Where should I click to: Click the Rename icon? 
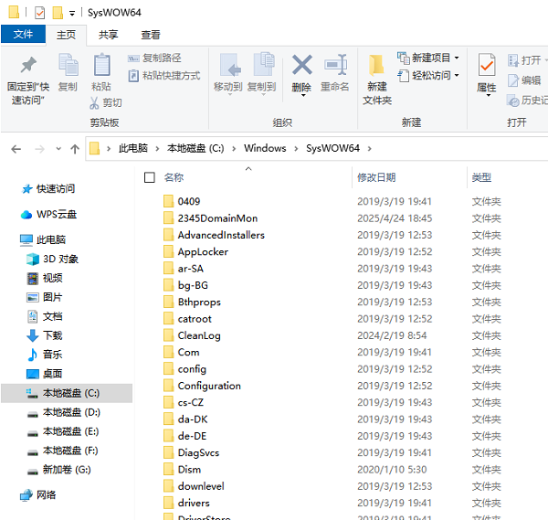tap(335, 65)
